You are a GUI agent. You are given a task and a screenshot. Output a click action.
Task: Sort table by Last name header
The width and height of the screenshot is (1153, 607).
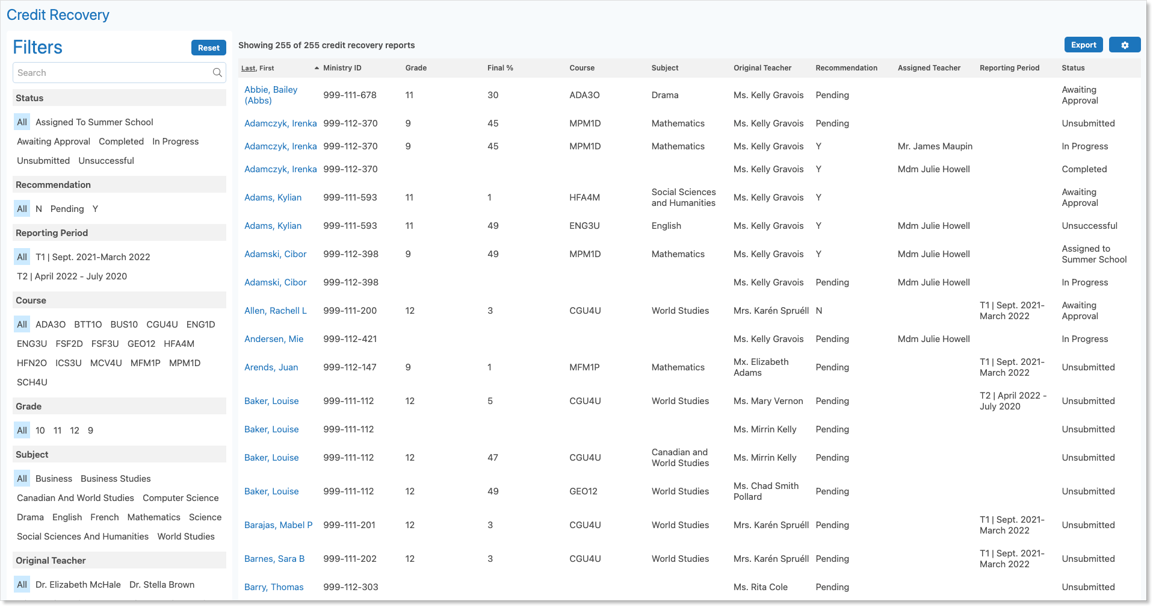click(x=249, y=68)
